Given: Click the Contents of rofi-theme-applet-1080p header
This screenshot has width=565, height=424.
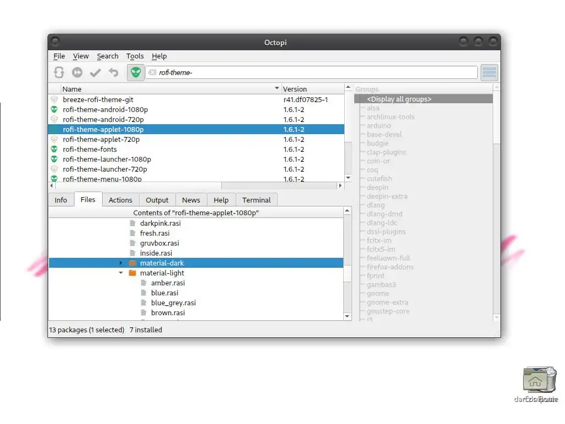Looking at the screenshot, I should click(x=196, y=213).
